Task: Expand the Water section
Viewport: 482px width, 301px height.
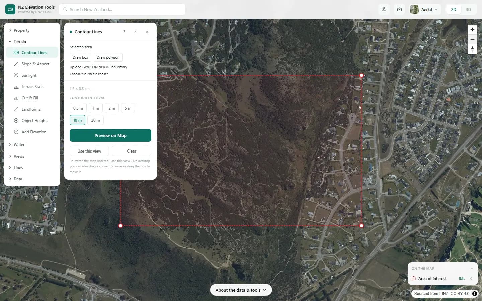Action: 32,145
